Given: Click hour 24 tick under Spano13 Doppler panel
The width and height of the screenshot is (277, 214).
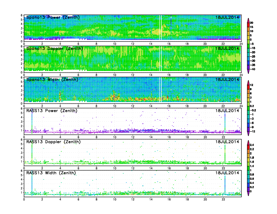Looking at the screenshot, I should (241, 75).
